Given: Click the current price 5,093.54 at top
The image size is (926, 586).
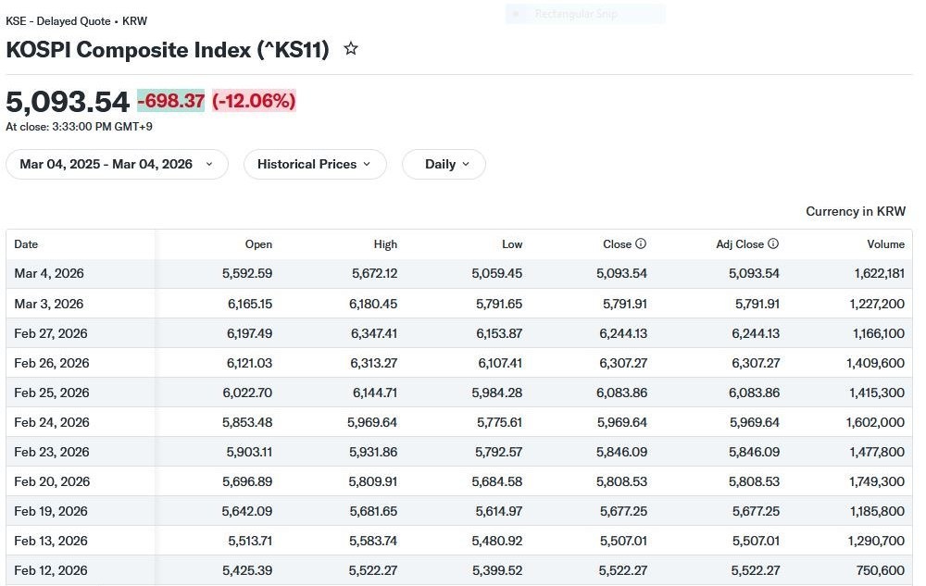Looking at the screenshot, I should [x=68, y=101].
